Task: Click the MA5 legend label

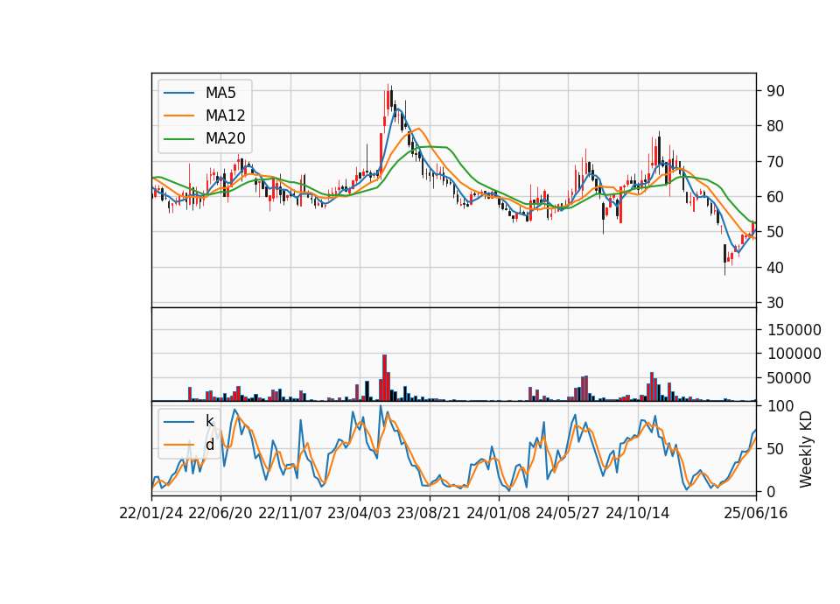Action: point(220,93)
